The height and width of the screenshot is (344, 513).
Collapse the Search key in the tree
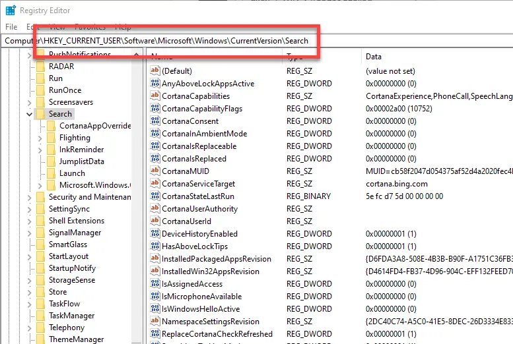coord(30,114)
